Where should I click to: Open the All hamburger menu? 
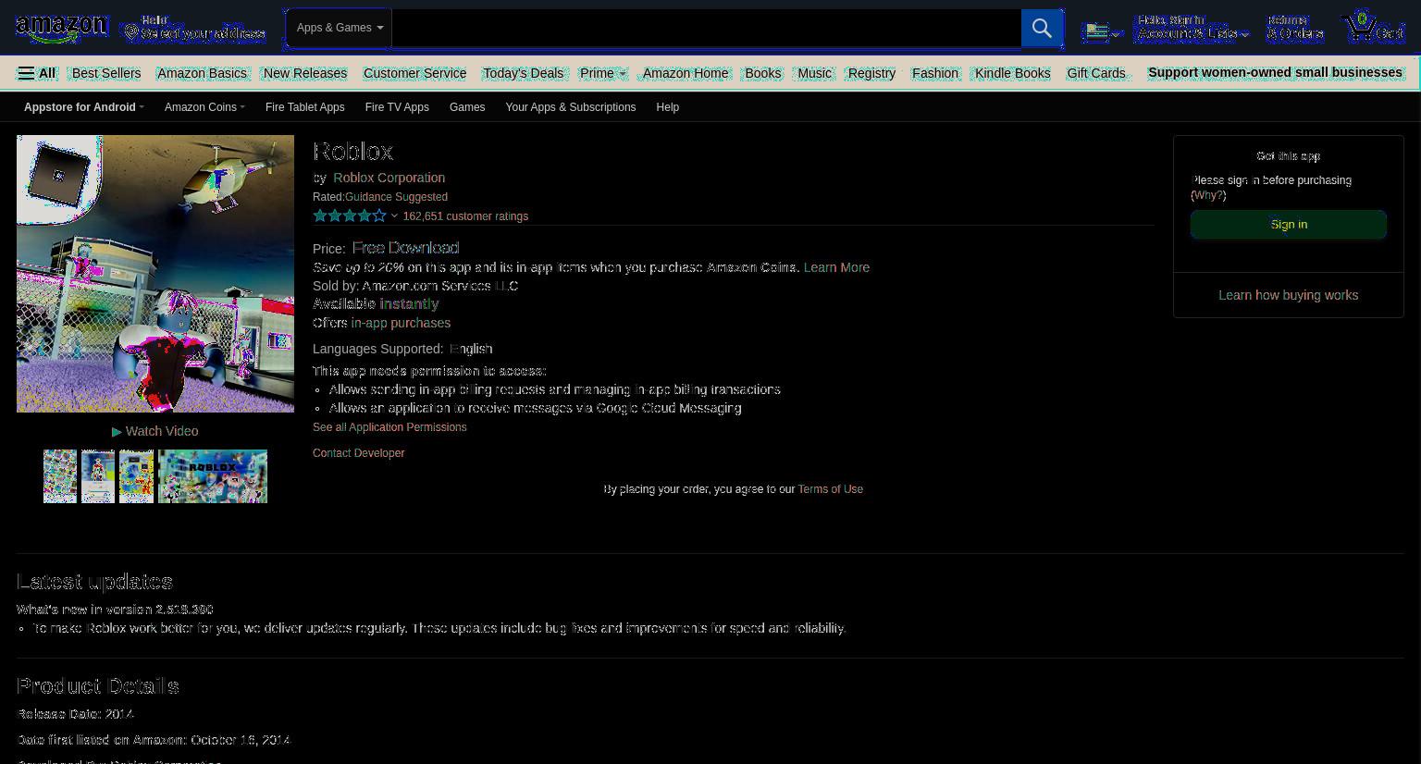tap(36, 73)
